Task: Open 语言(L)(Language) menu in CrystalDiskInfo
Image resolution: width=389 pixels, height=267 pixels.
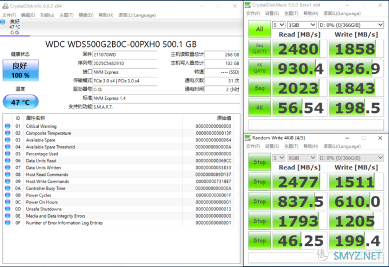Action: point(137,15)
